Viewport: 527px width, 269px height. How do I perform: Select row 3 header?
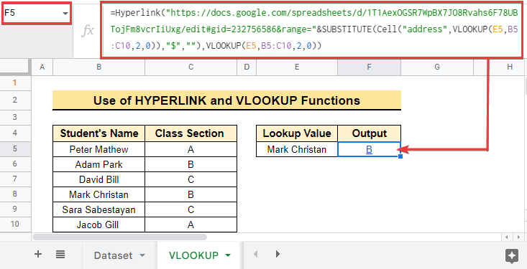click(x=16, y=117)
